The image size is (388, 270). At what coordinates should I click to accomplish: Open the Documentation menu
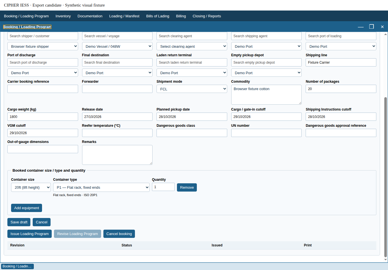(x=90, y=16)
